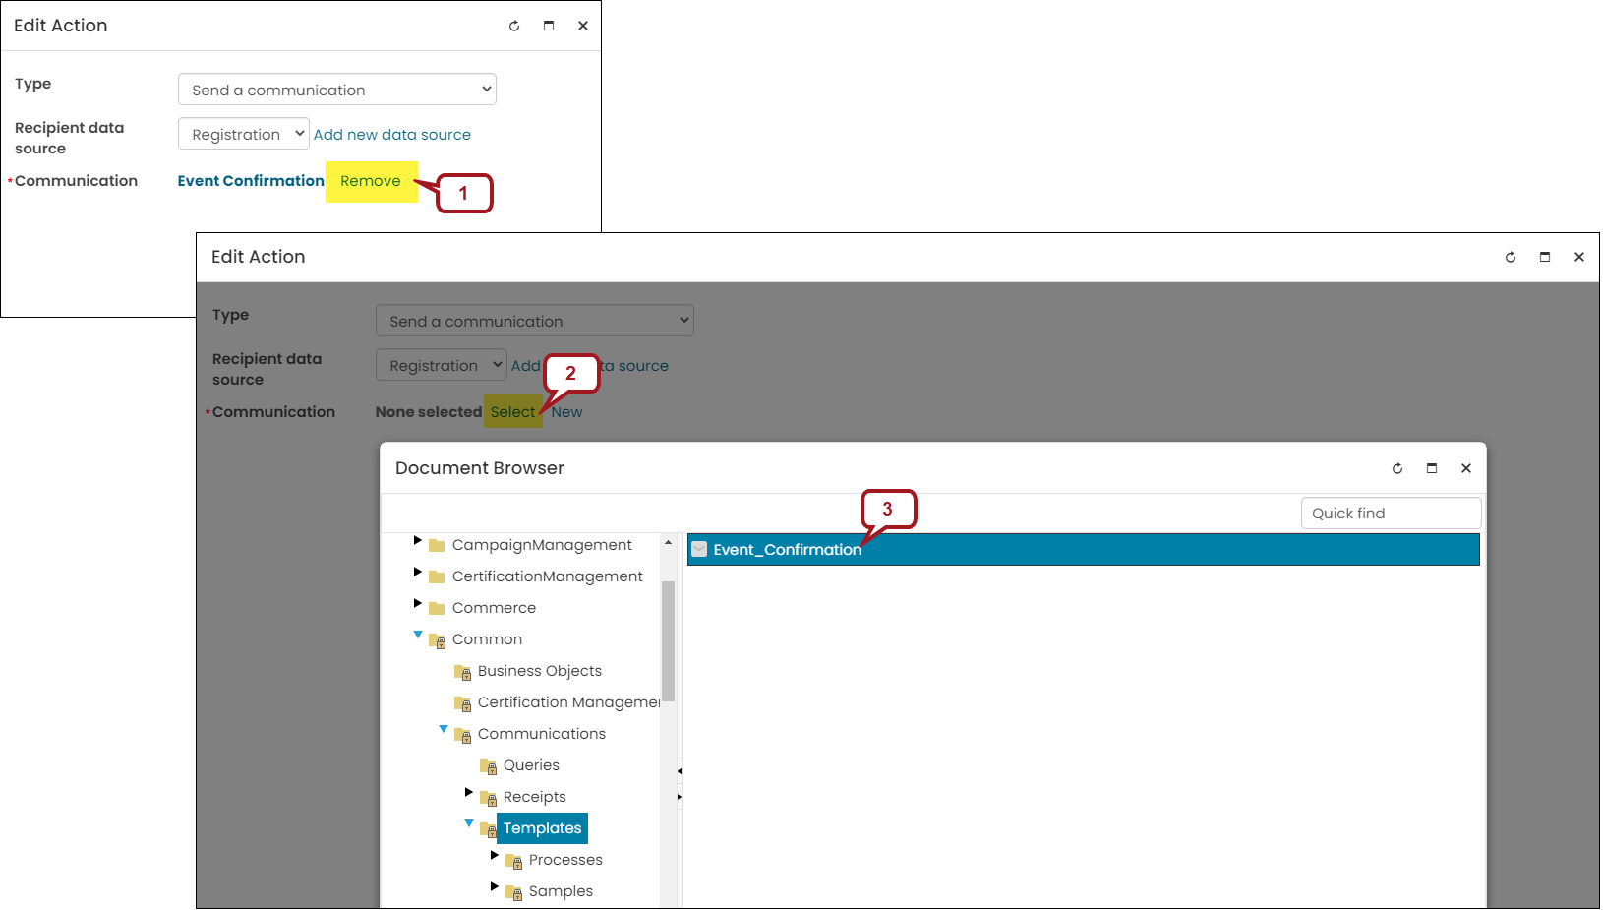Click New link beside Select
Viewport: 1603px width, 910px height.
point(567,412)
